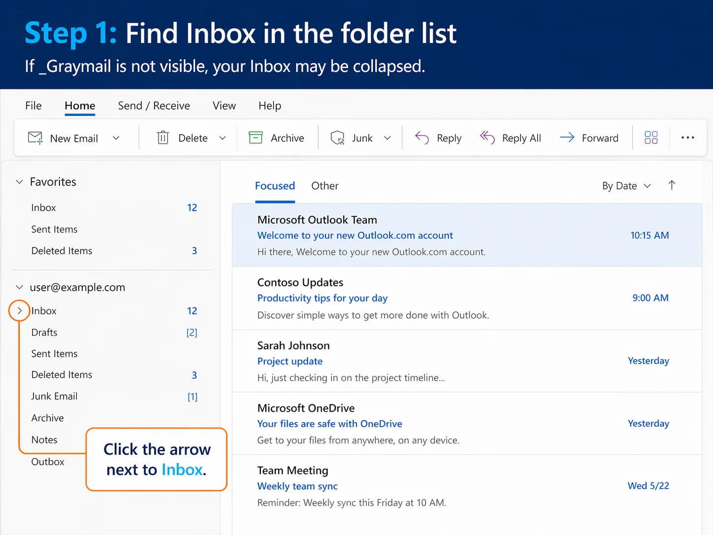713x535 pixels.
Task: Switch to the Focused inbox tab
Action: pos(275,186)
